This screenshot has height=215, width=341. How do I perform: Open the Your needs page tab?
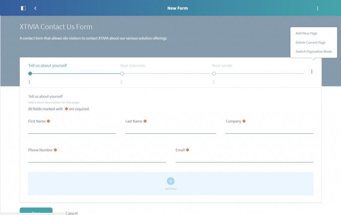point(222,66)
